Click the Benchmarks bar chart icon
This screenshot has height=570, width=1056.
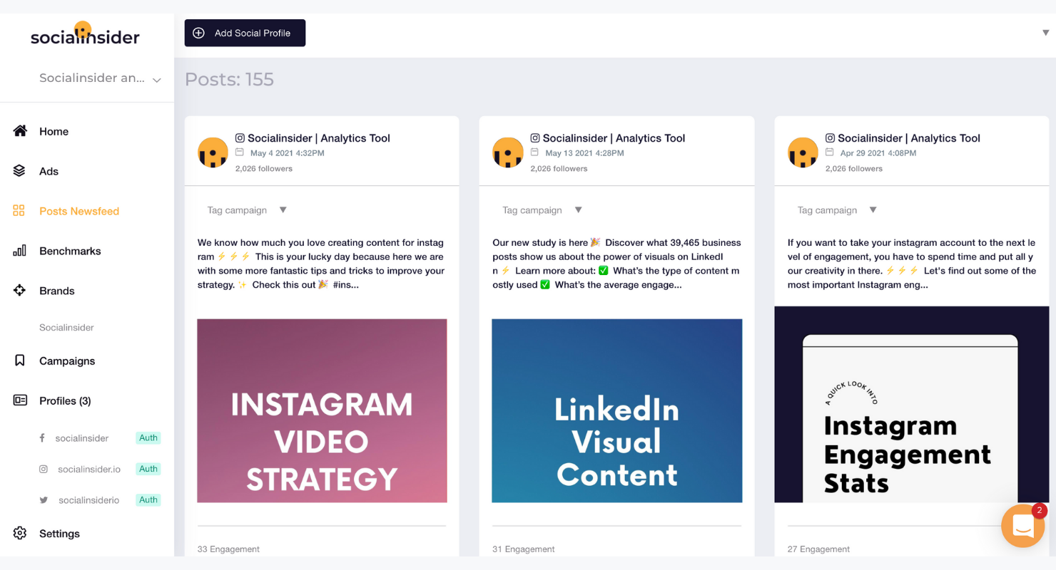tap(20, 251)
